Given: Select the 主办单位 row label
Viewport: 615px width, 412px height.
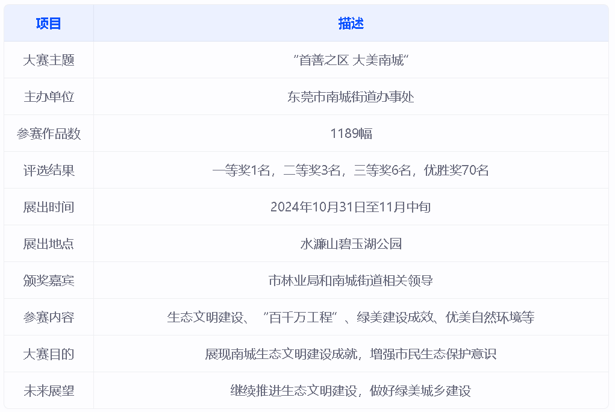Looking at the screenshot, I should point(49,97).
